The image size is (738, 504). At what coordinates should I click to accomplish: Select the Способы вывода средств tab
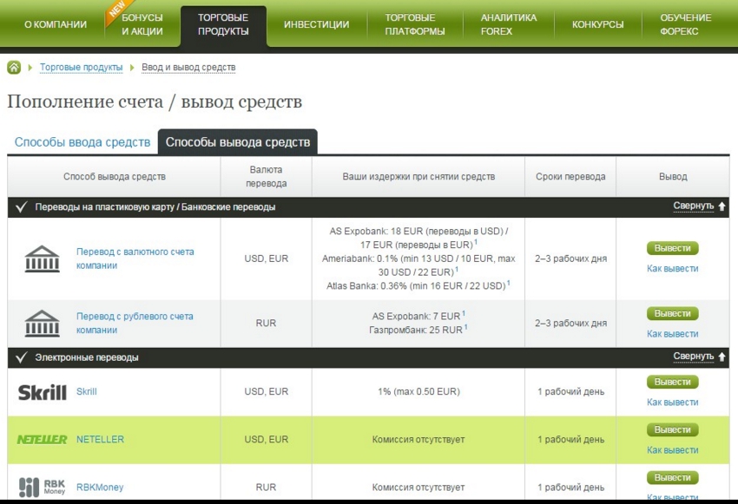(237, 142)
